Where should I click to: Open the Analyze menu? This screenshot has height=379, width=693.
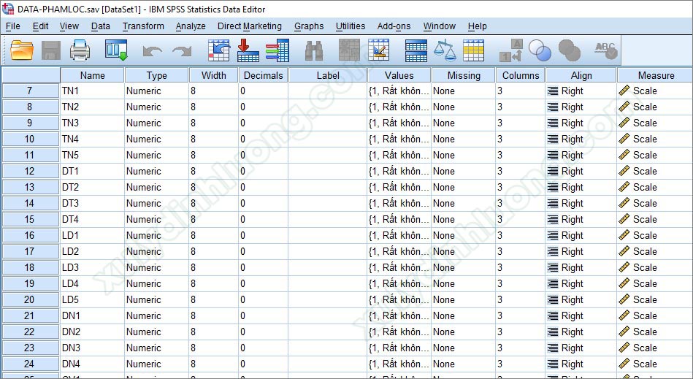click(191, 26)
